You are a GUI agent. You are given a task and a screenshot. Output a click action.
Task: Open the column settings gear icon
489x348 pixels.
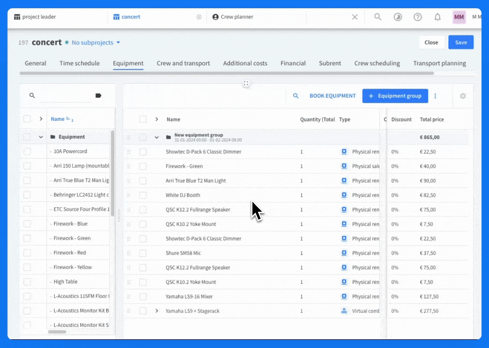point(462,96)
